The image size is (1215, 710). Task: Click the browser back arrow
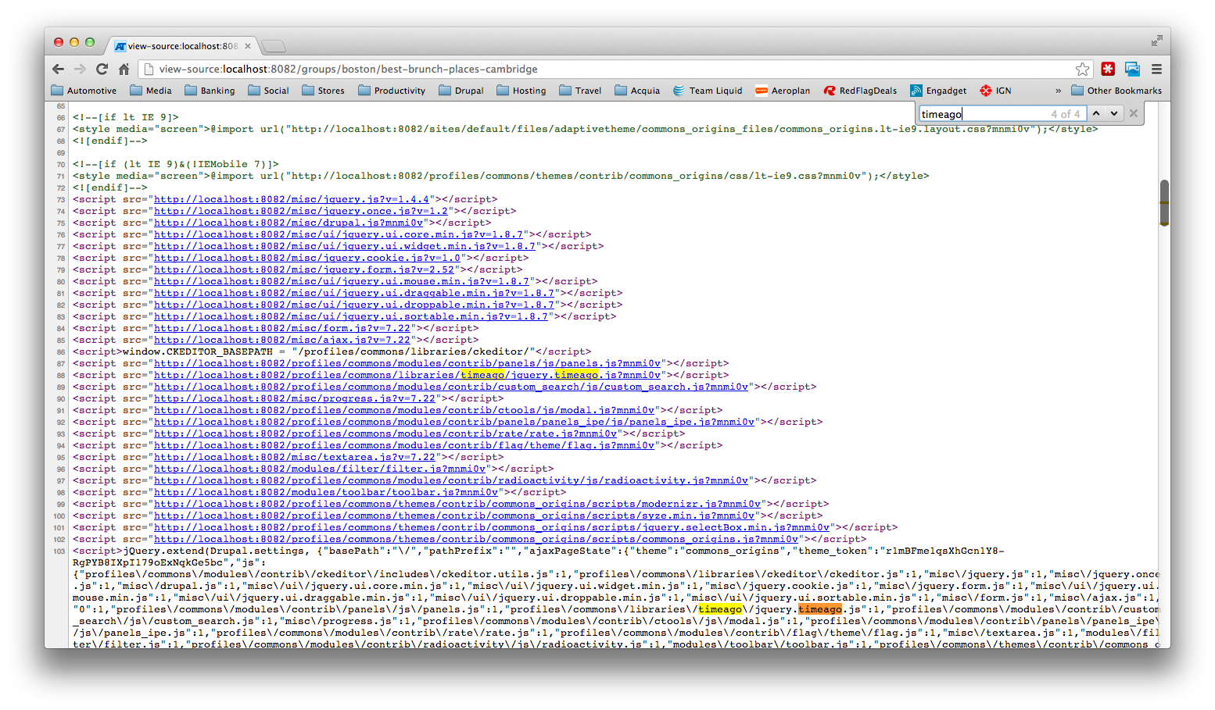(59, 69)
